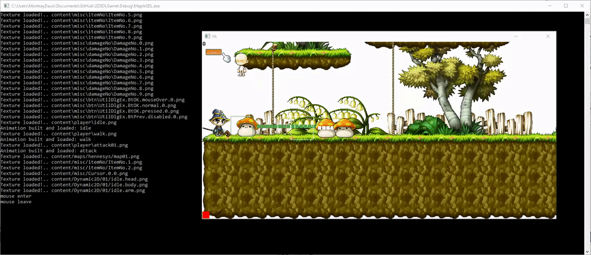Click the MapleSDL.exe console title bar icon

pos(6,6)
